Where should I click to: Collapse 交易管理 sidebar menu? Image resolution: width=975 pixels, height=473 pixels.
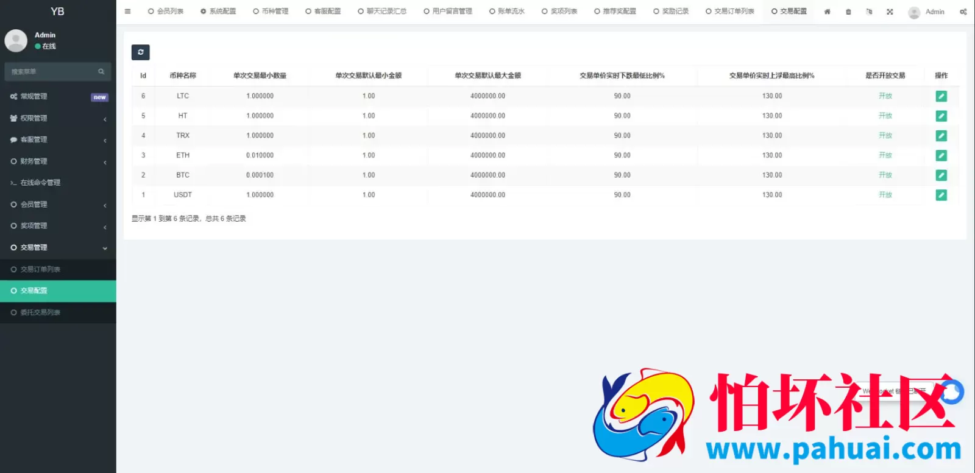[58, 248]
